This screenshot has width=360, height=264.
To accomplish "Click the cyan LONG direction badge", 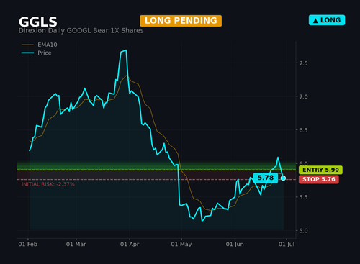I will pos(327,20).
